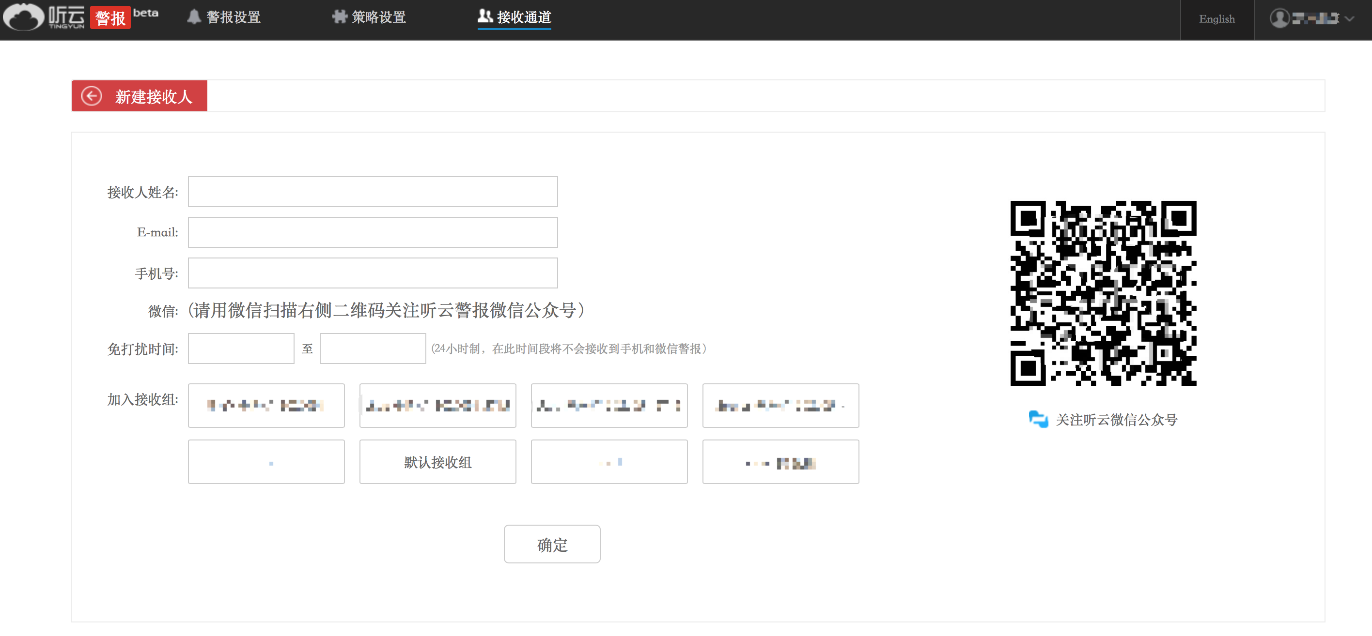Click the 确定 button
Viewport: 1372px width, 636px height.
552,545
